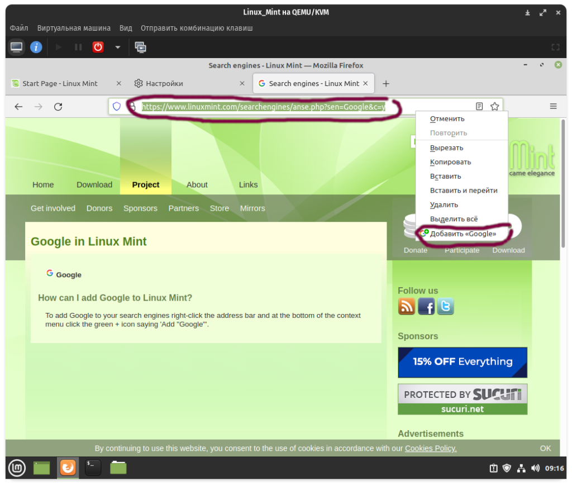
Task: Open the 15% OFF Everything banner
Action: click(463, 363)
